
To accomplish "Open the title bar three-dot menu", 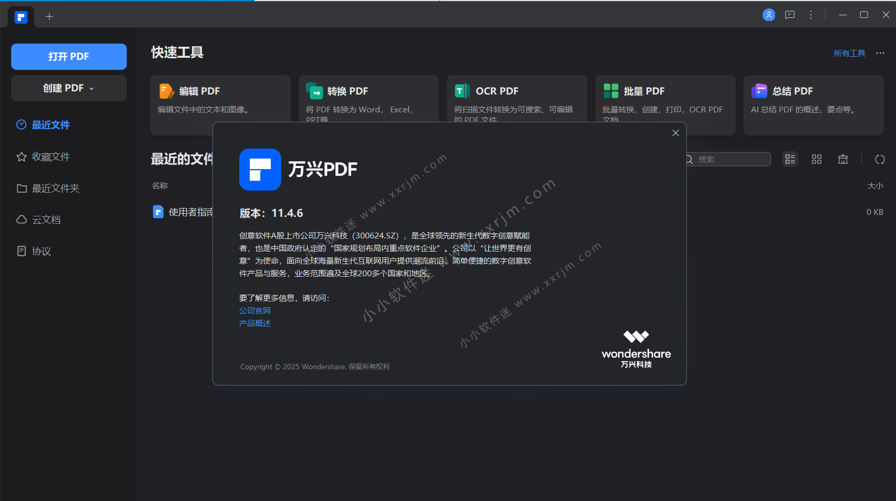I will 811,15.
